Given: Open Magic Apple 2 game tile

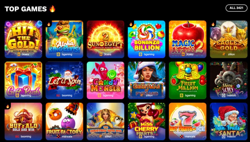Looking at the screenshot, I should click(188, 39).
